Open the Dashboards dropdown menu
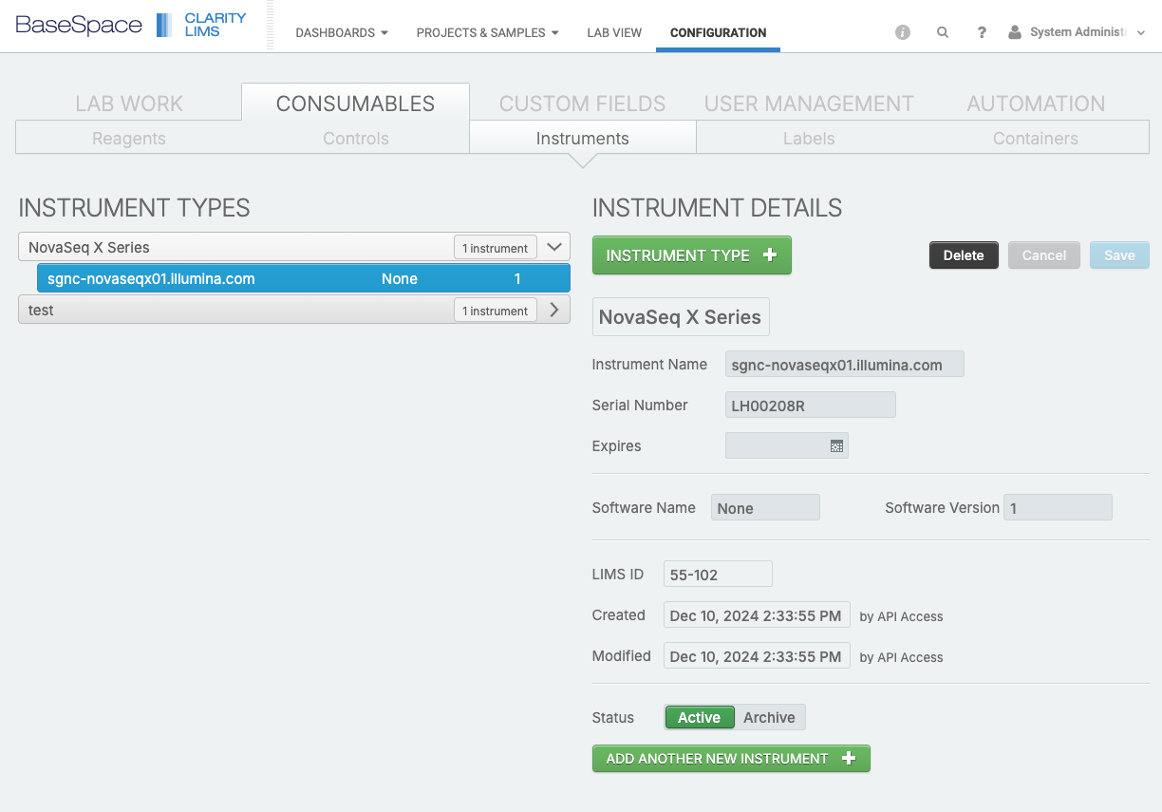The width and height of the screenshot is (1162, 812). (x=342, y=32)
